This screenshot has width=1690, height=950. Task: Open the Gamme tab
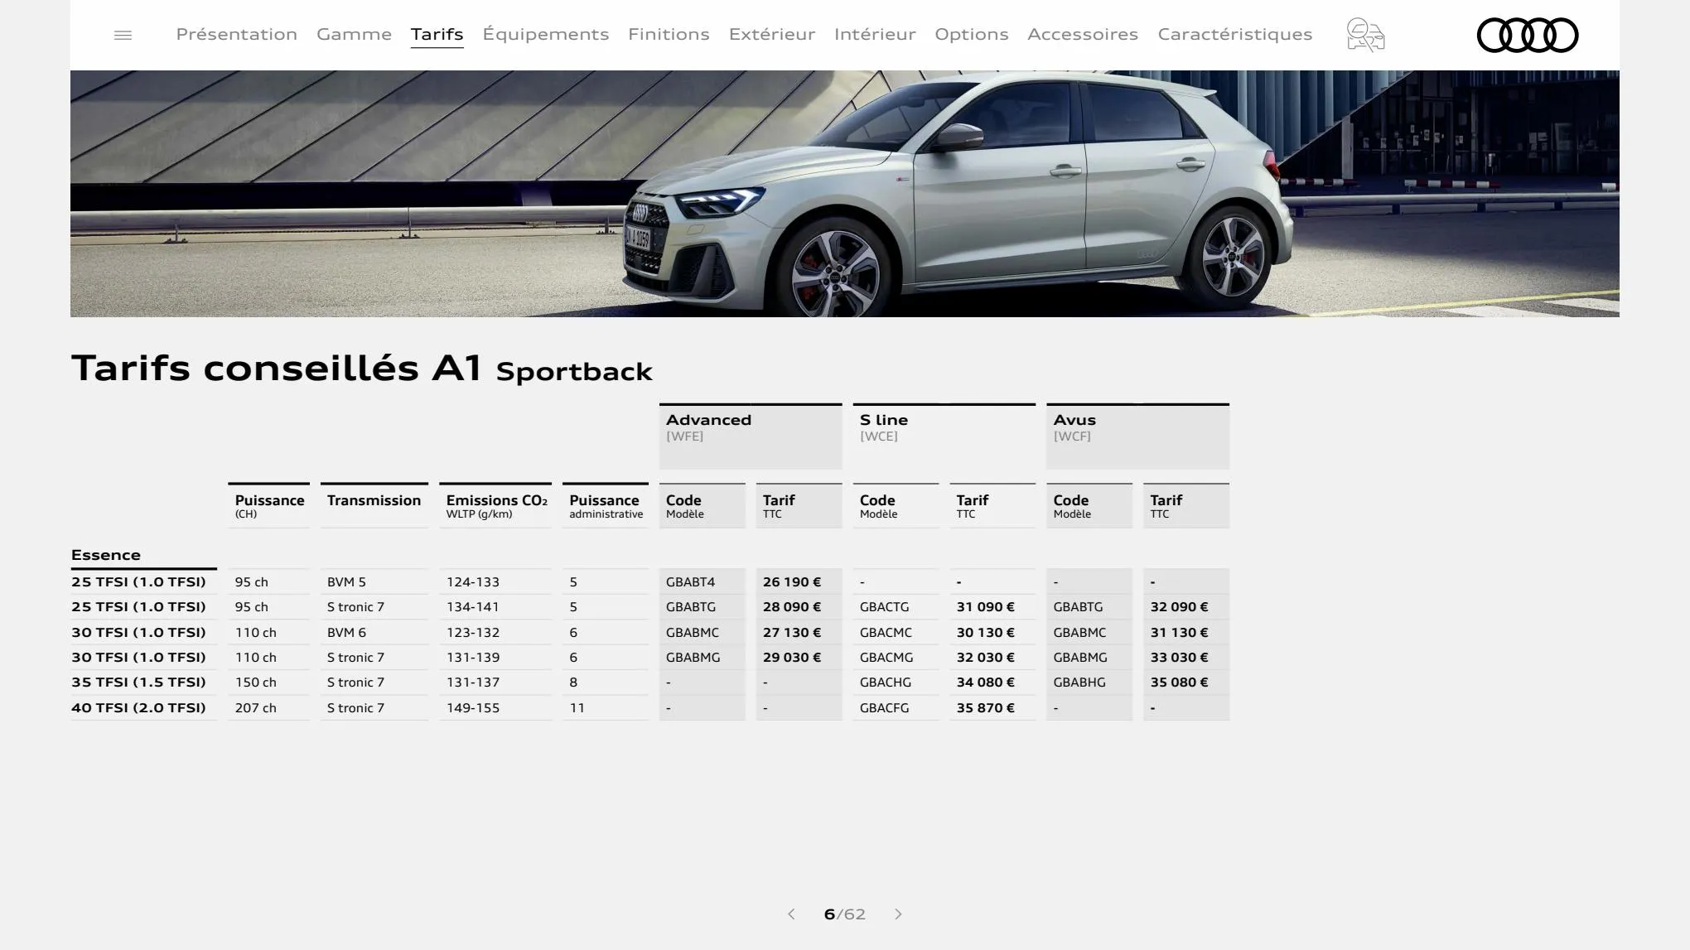point(354,34)
